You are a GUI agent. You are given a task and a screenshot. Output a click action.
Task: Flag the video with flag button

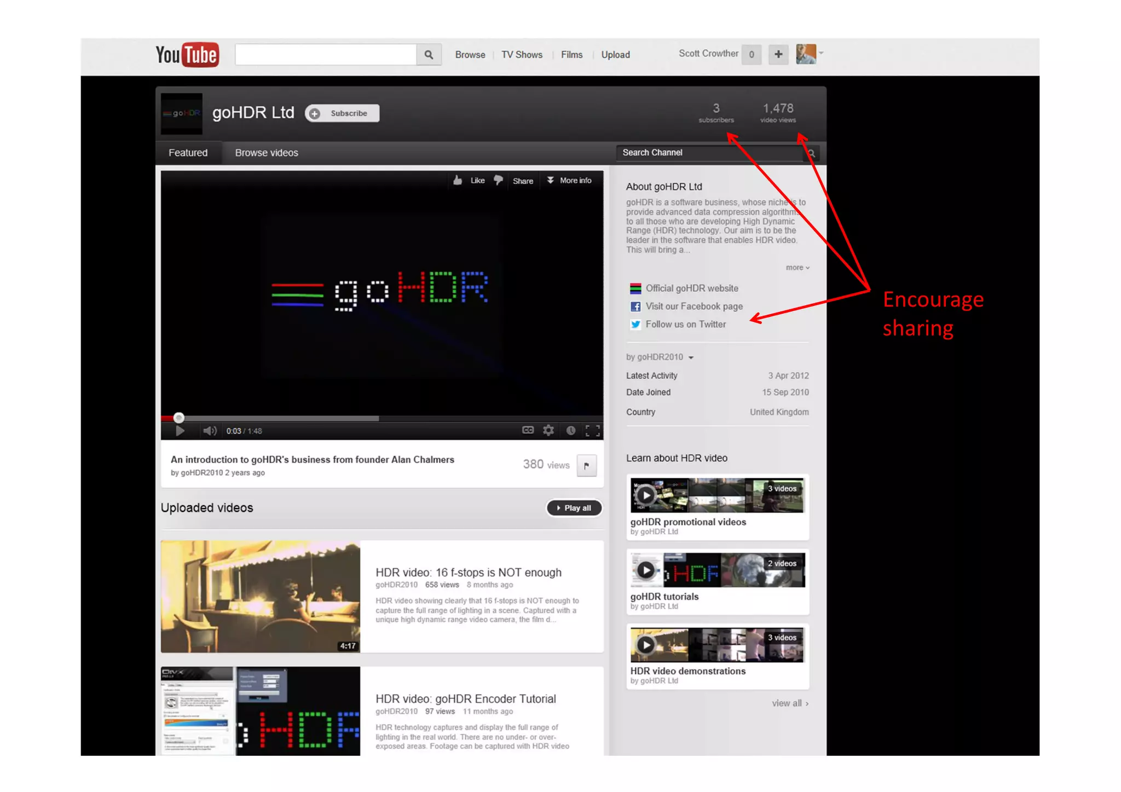click(586, 466)
